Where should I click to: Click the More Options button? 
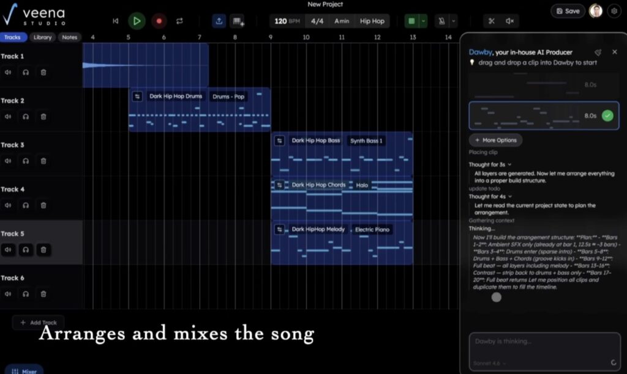pyautogui.click(x=495, y=140)
